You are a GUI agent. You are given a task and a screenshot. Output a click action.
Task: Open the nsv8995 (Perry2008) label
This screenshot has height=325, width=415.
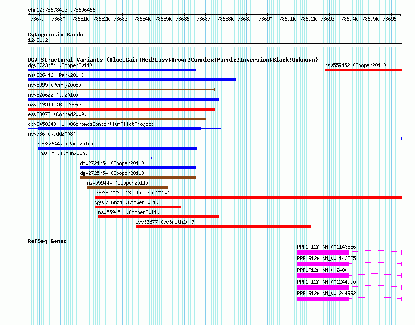pos(55,85)
